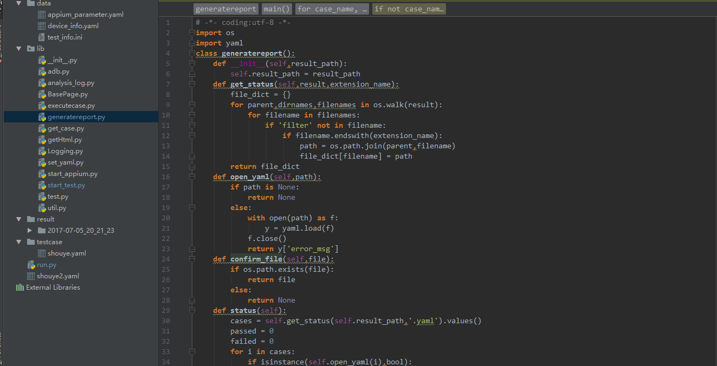Fold the class generatereport code block

click(191, 54)
